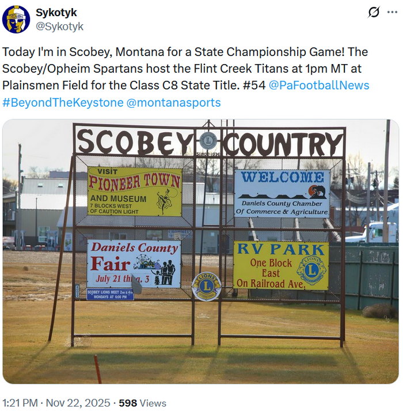Click the circular emblem between Scobey and Country
Screen dimensions: 403x413
[208, 140]
